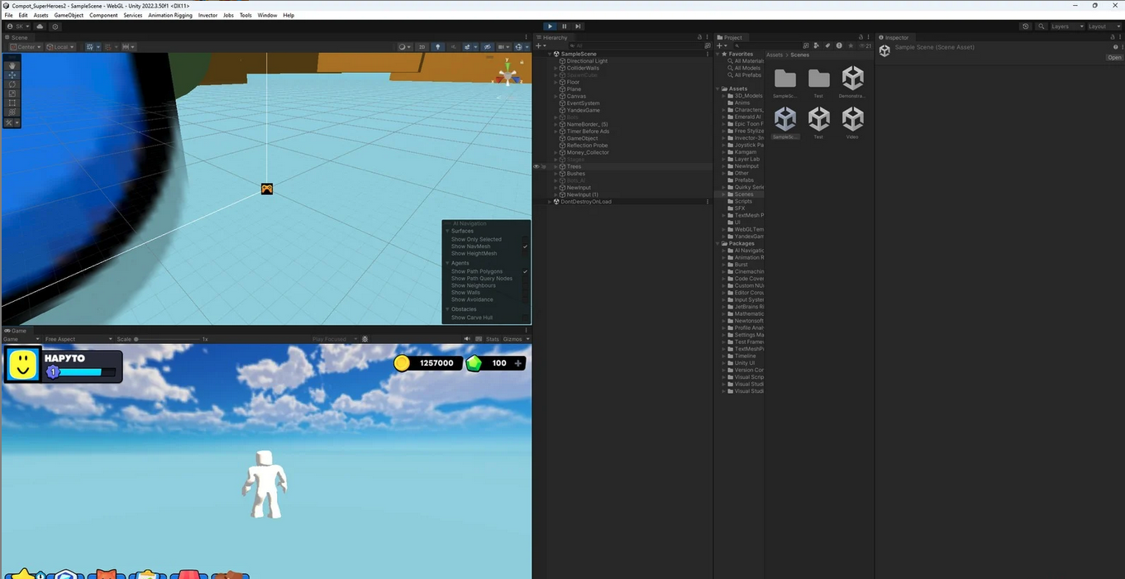Open the create menu with the Hierarchy plus icon
This screenshot has width=1125, height=579.
coord(538,45)
